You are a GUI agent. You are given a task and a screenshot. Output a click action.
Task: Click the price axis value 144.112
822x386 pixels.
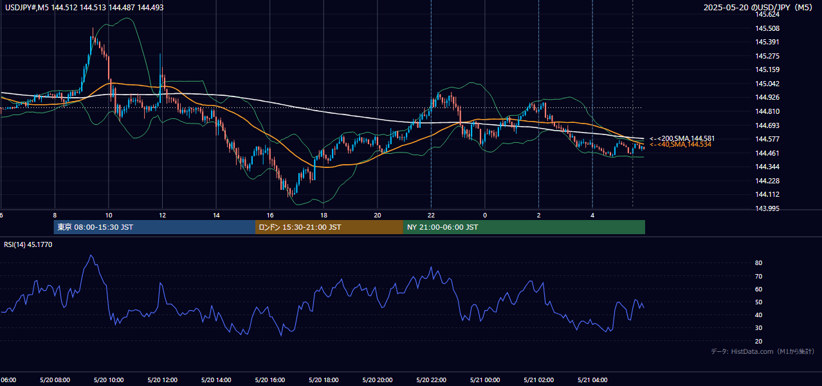coord(768,194)
